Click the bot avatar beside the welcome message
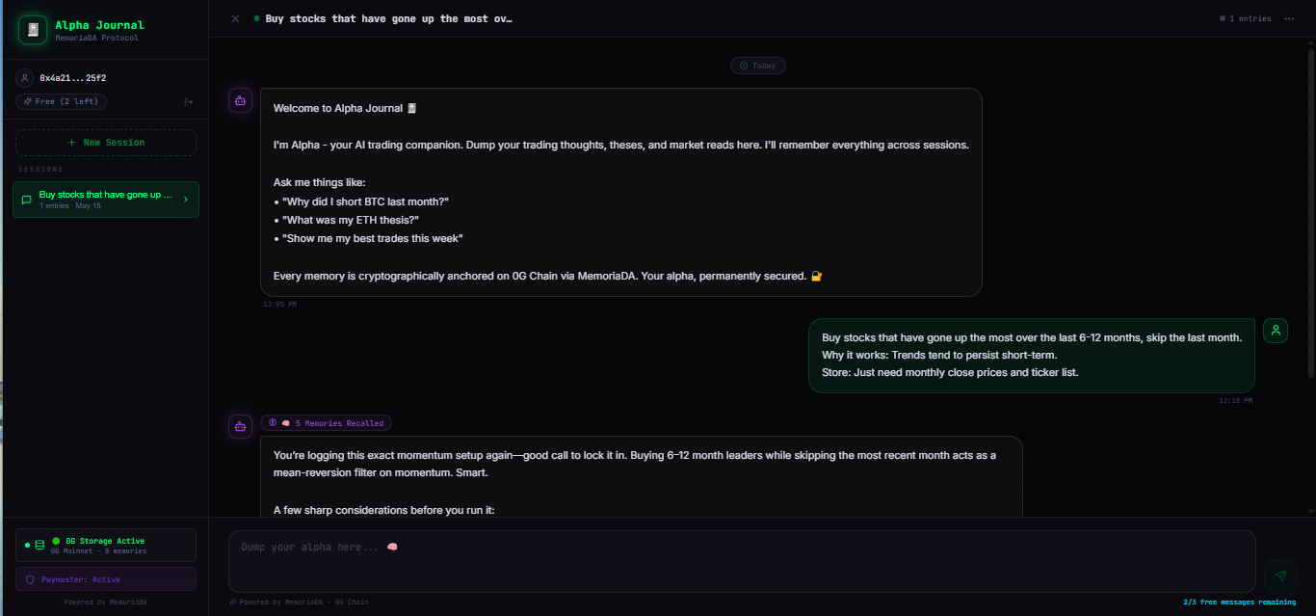This screenshot has width=1316, height=616. point(240,100)
